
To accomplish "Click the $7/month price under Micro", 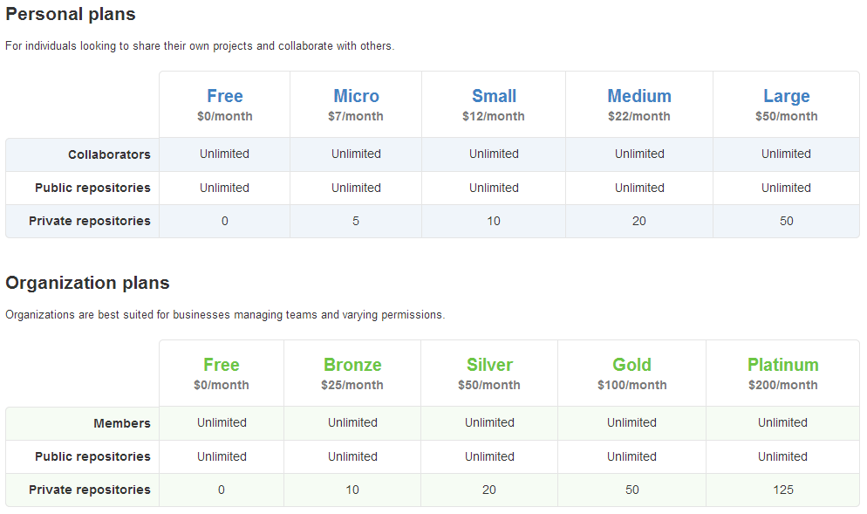I will 356,116.
